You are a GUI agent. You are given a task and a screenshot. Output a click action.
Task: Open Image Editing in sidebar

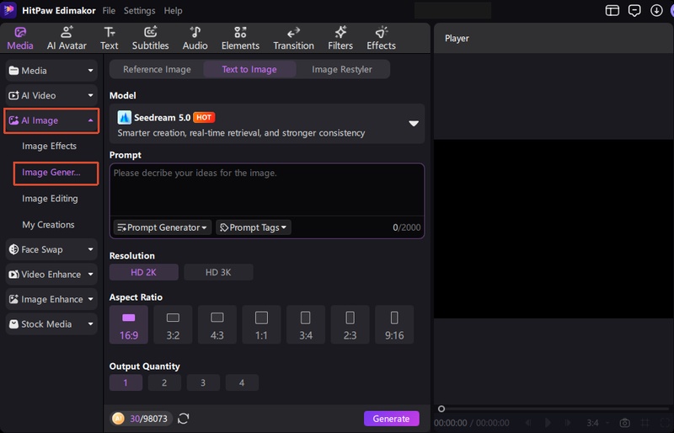point(50,199)
